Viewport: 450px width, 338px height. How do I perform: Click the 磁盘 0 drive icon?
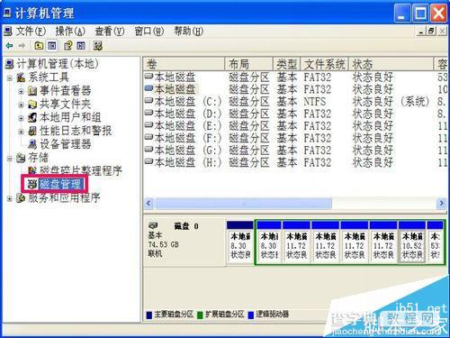click(153, 225)
